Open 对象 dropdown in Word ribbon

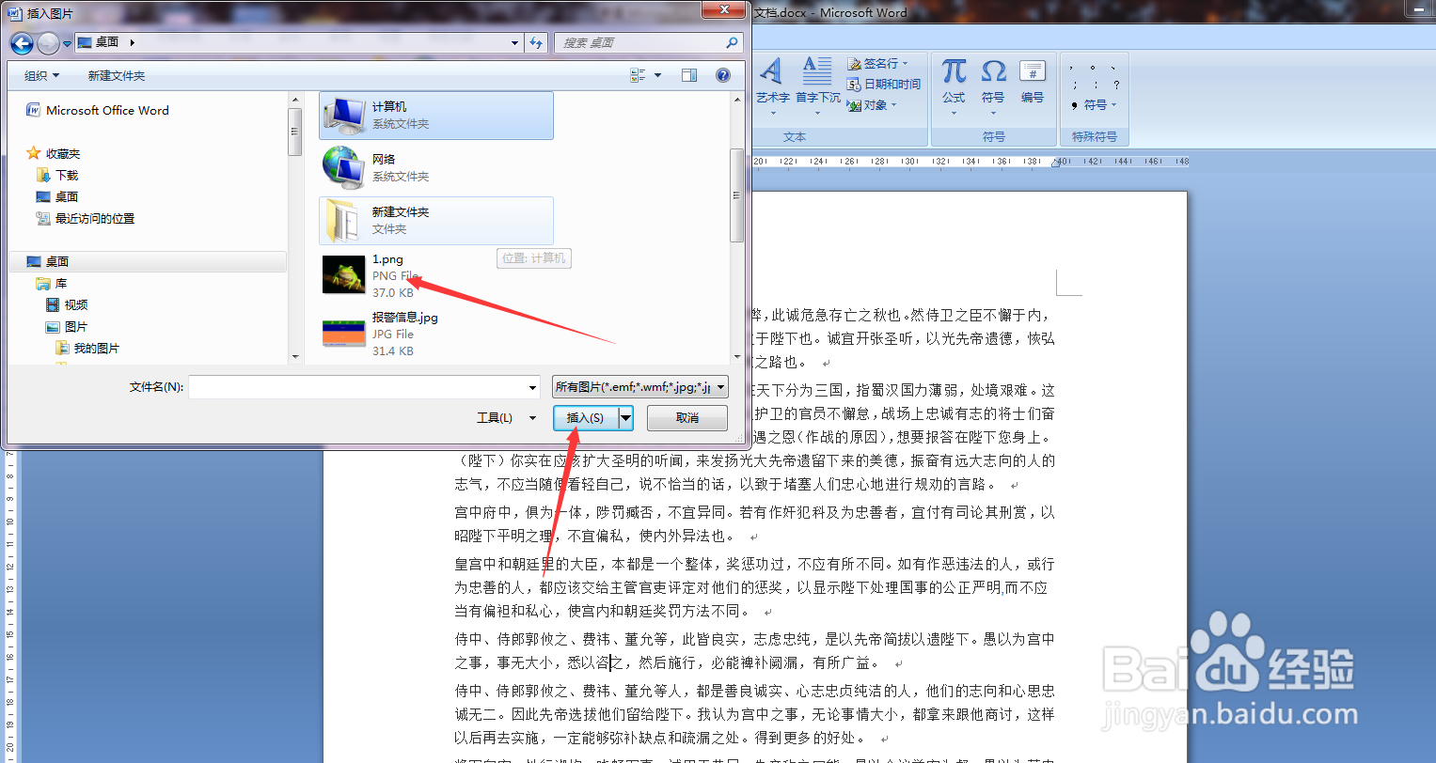click(x=873, y=105)
